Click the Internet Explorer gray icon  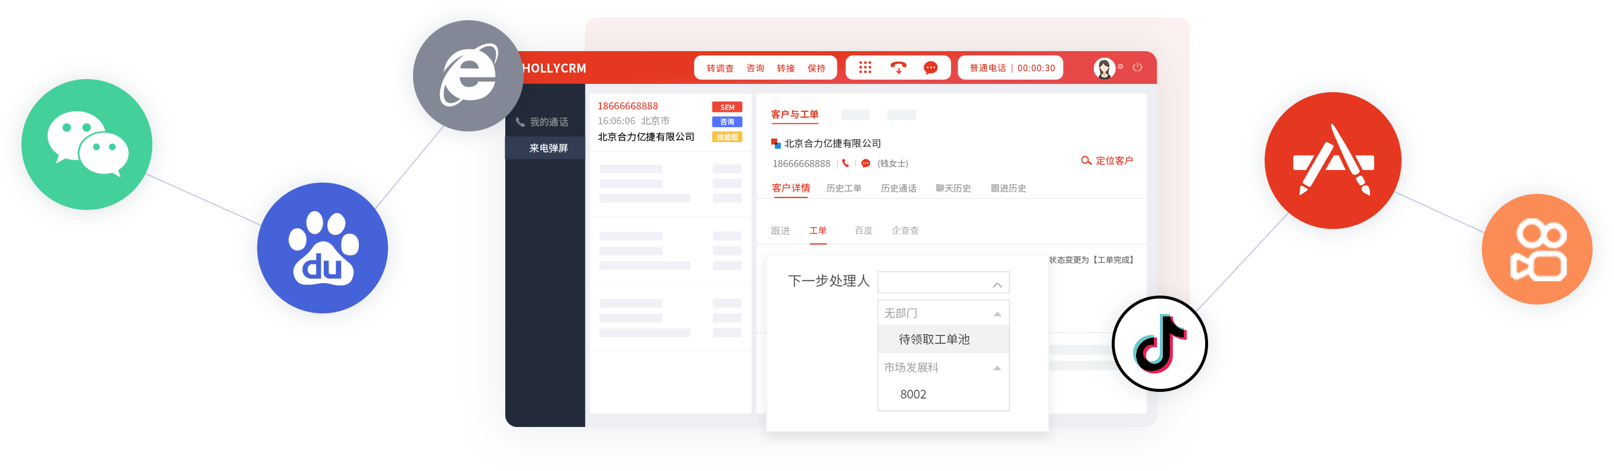click(468, 76)
